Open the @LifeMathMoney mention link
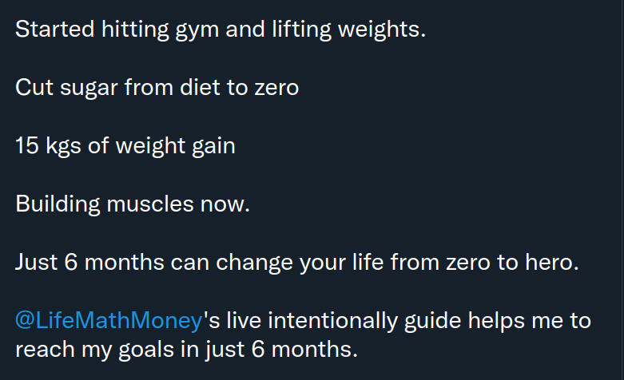Viewport: 624px width, 380px height. coord(109,321)
